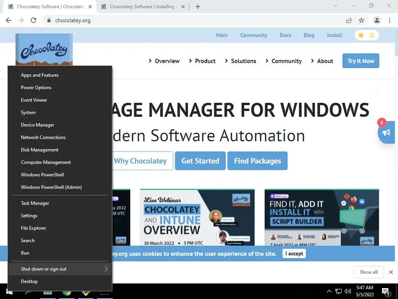Select Desktop in the menu
The image size is (398, 299).
(60, 281)
